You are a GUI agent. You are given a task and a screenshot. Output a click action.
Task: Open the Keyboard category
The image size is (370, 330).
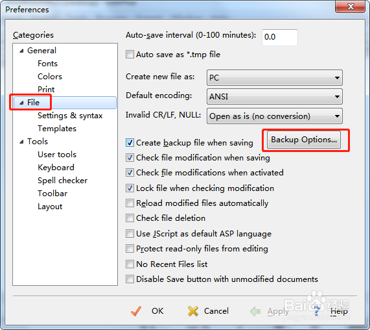[x=56, y=168]
